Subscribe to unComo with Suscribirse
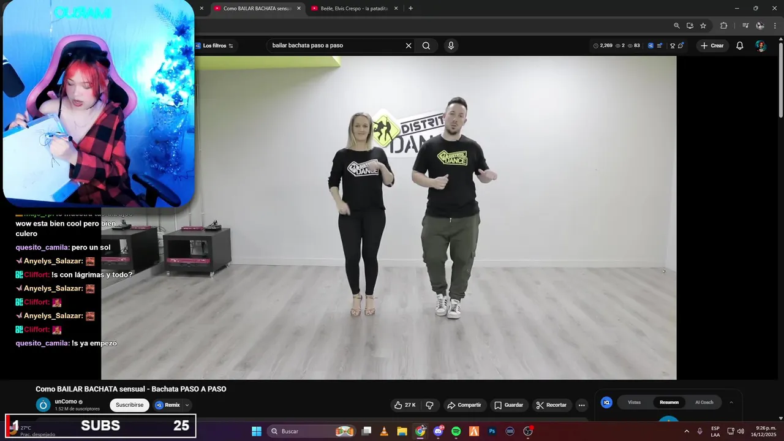The height and width of the screenshot is (441, 784). 129,405
